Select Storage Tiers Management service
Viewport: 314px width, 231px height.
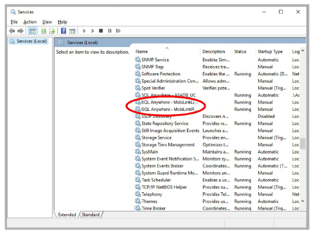168,144
